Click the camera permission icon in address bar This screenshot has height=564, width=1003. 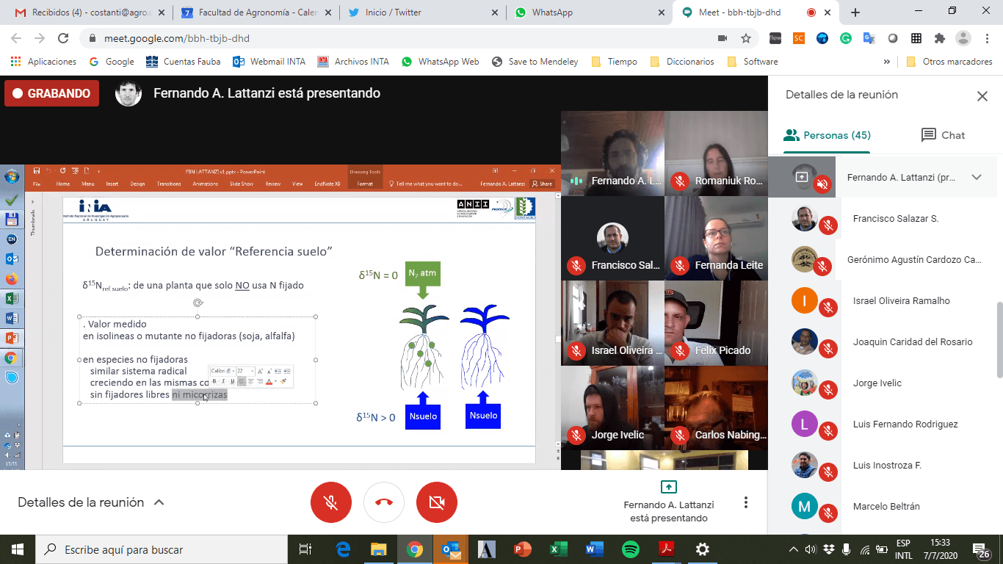[x=723, y=38]
